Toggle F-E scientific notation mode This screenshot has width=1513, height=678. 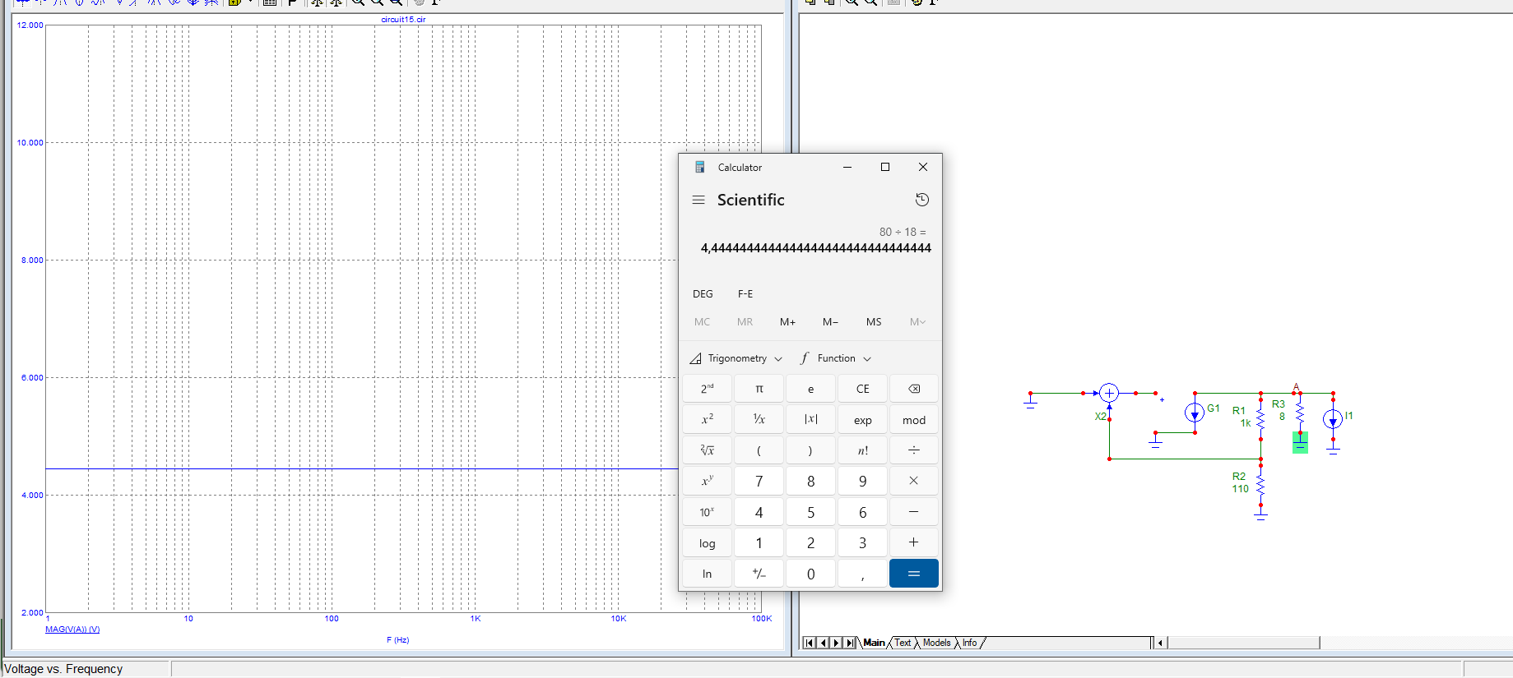click(745, 293)
